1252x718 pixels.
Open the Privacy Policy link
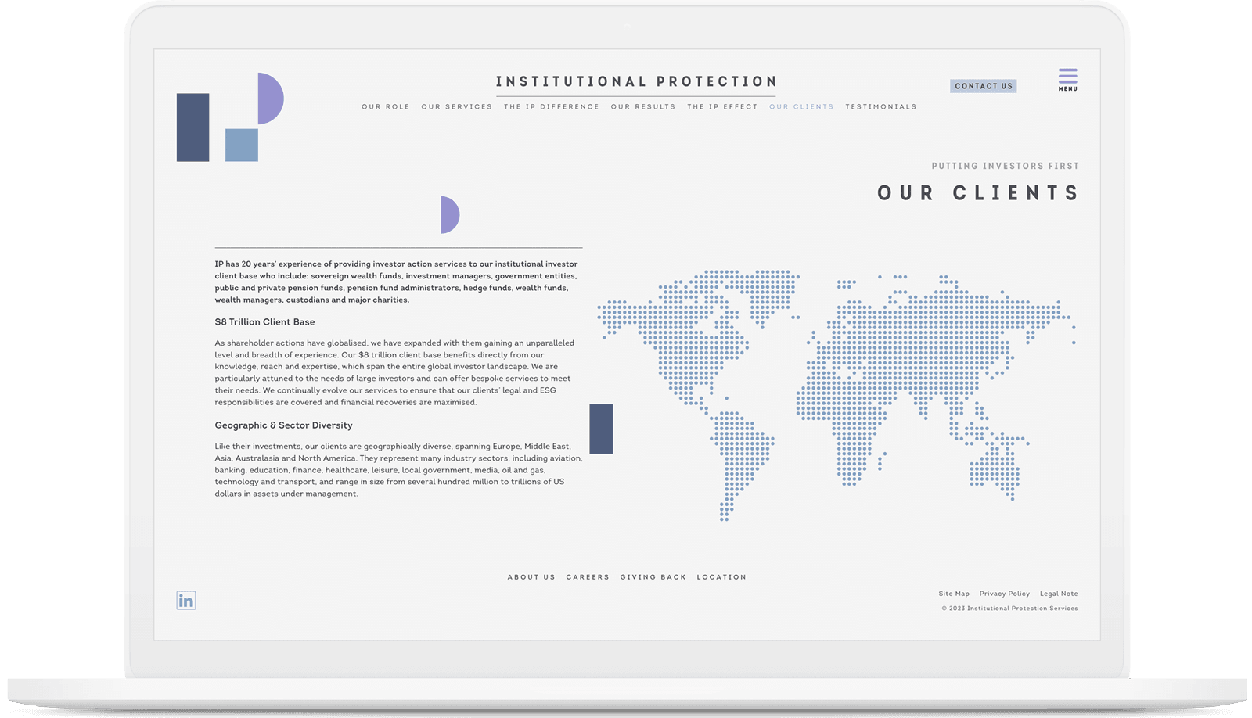(x=1005, y=594)
